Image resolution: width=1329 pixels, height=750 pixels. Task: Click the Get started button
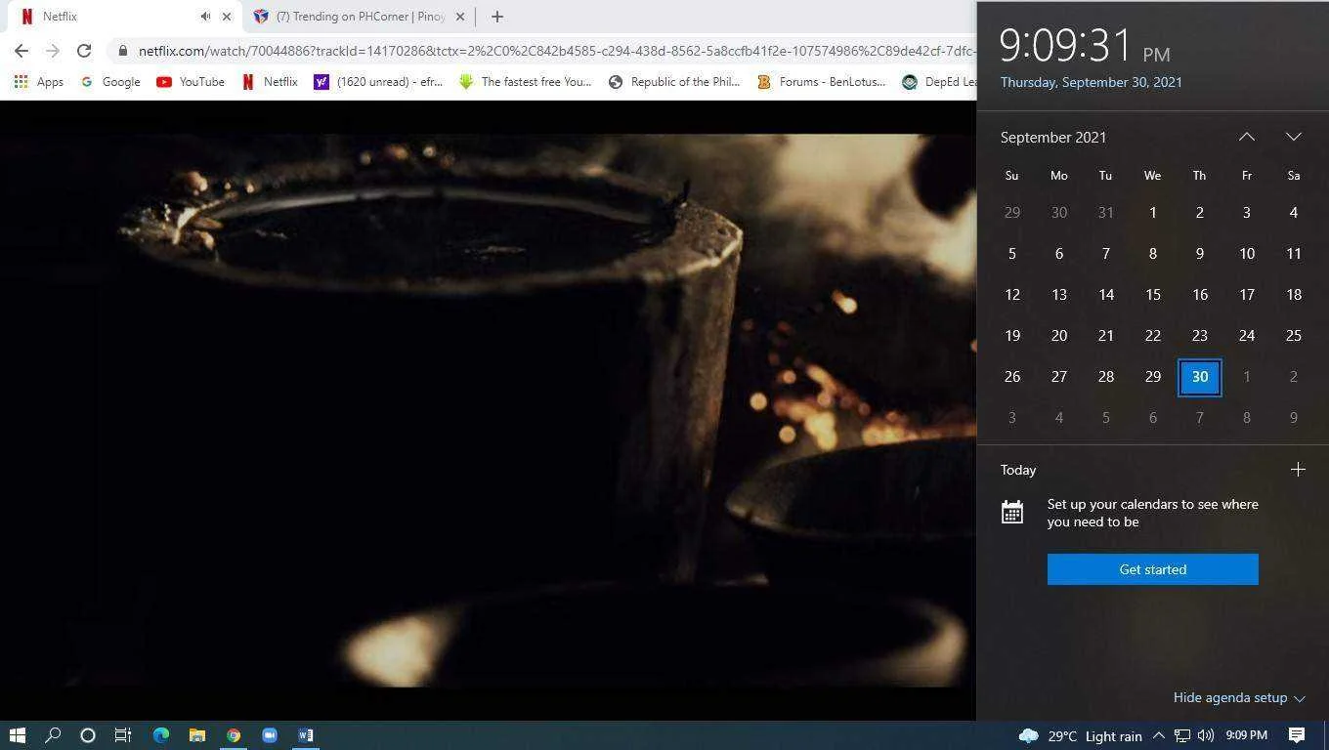click(1153, 569)
